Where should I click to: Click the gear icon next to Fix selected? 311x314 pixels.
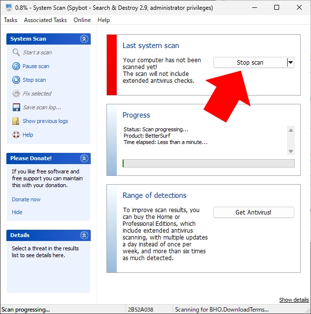[16, 94]
